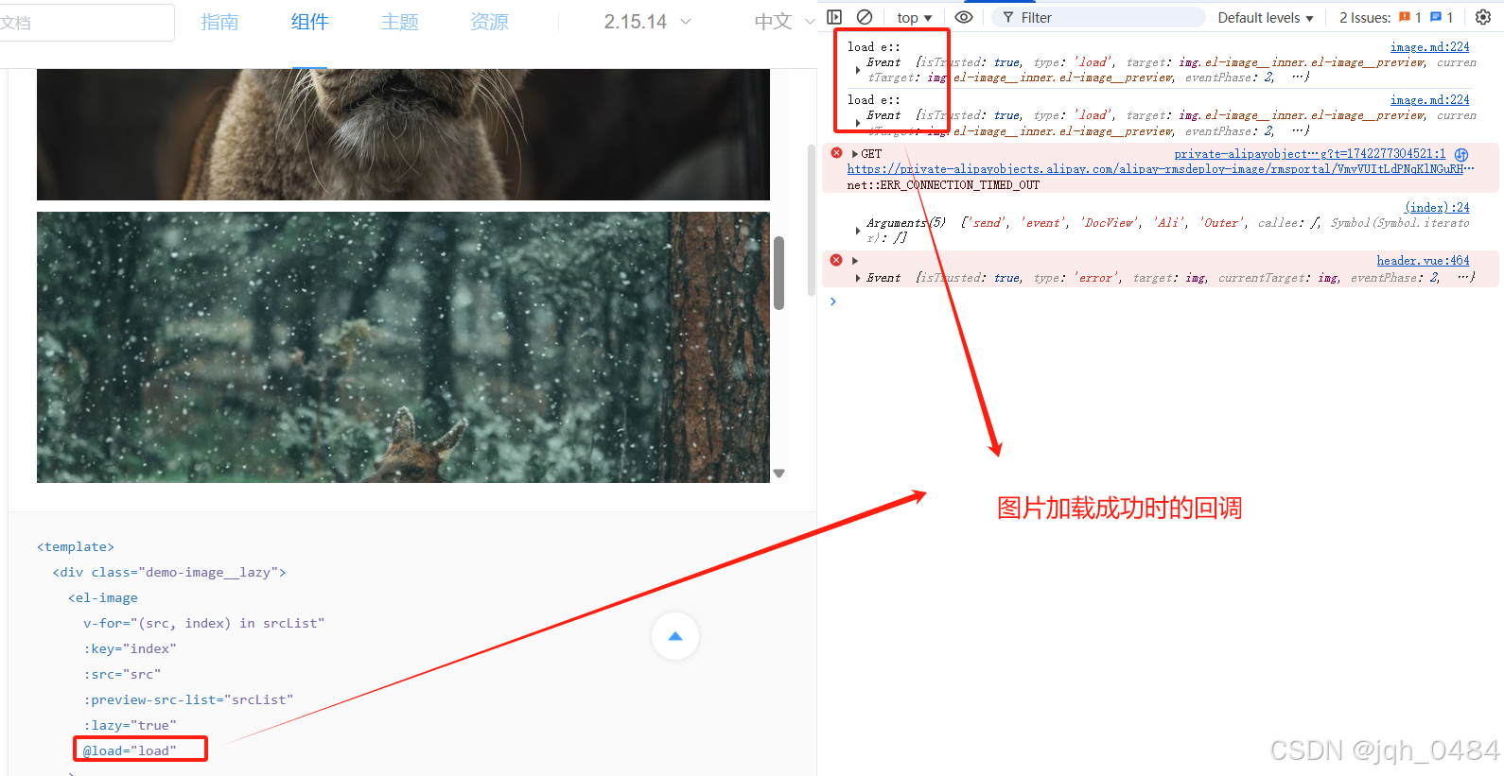Click the :lazy="true" code line
This screenshot has width=1504, height=776.
tap(130, 725)
